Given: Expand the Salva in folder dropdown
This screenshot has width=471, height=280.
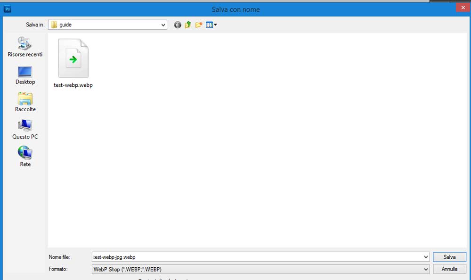Looking at the screenshot, I should point(163,25).
